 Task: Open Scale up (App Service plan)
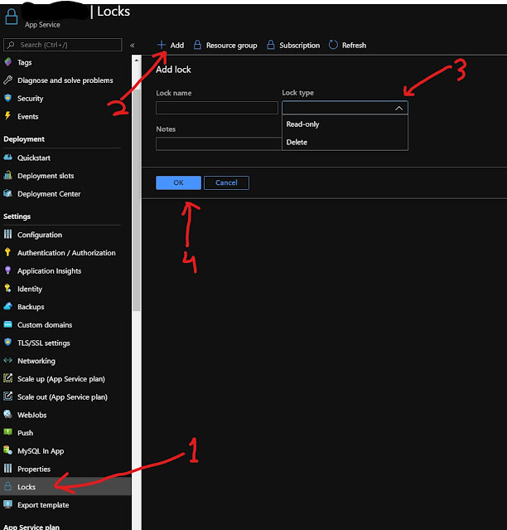[x=61, y=378]
